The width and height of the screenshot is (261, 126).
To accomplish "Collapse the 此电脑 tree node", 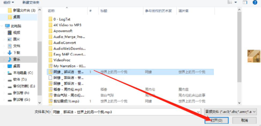I will point(2,26).
